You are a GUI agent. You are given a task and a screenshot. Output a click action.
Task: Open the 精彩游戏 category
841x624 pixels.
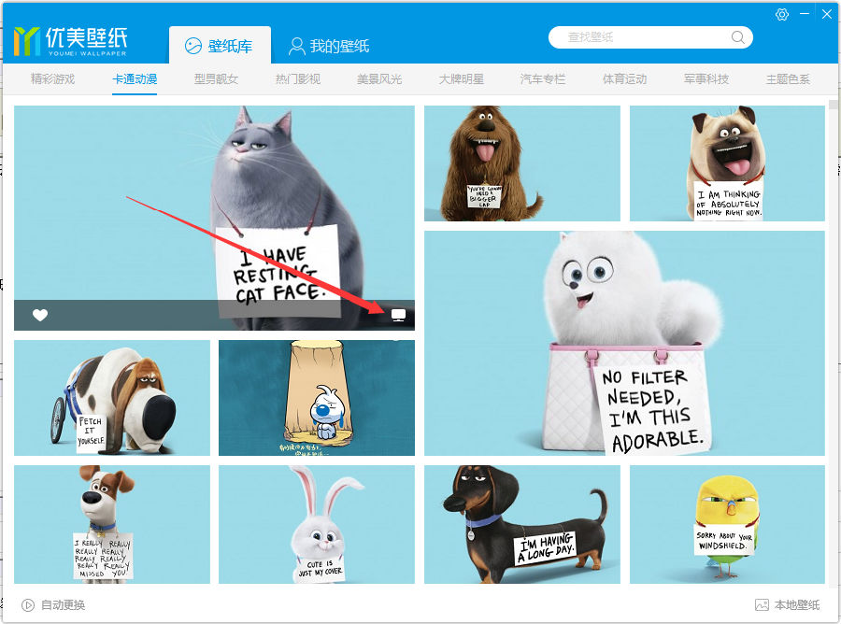point(52,79)
